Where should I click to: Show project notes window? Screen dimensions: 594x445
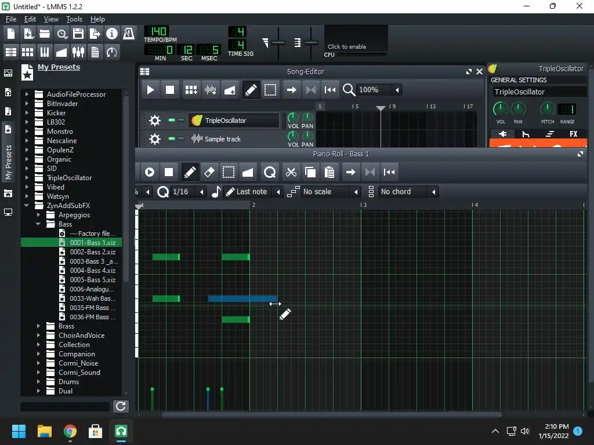(x=95, y=52)
